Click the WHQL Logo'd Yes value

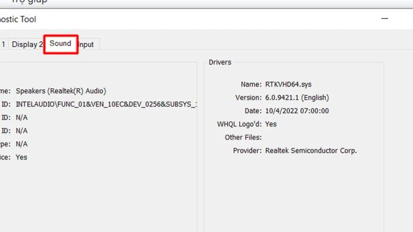[x=271, y=124]
